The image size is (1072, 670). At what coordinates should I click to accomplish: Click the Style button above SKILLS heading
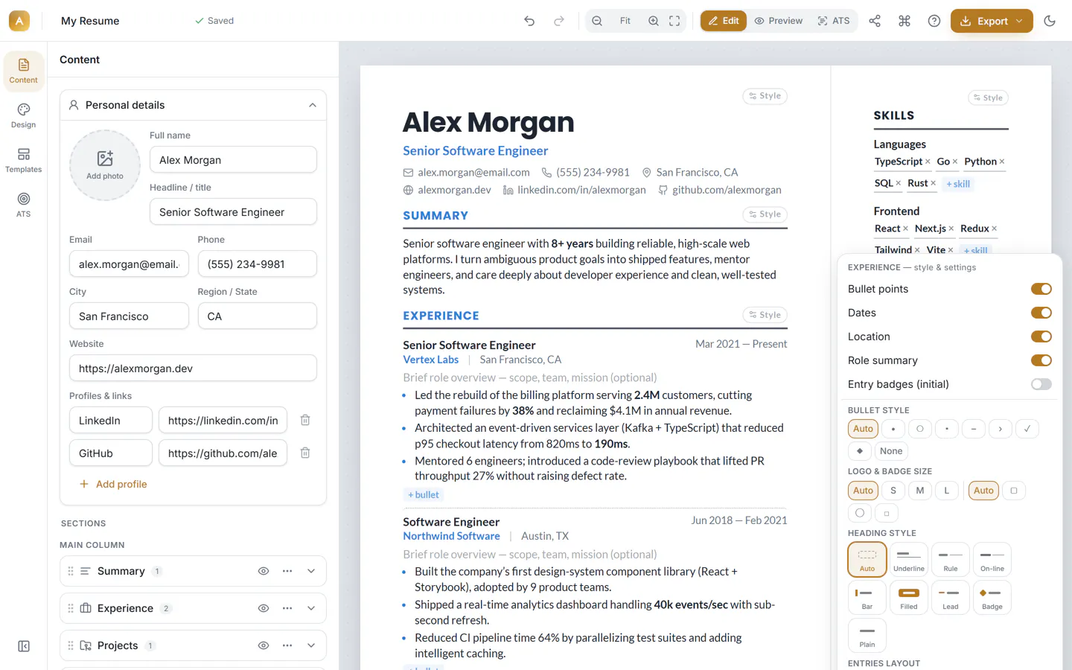pyautogui.click(x=988, y=98)
